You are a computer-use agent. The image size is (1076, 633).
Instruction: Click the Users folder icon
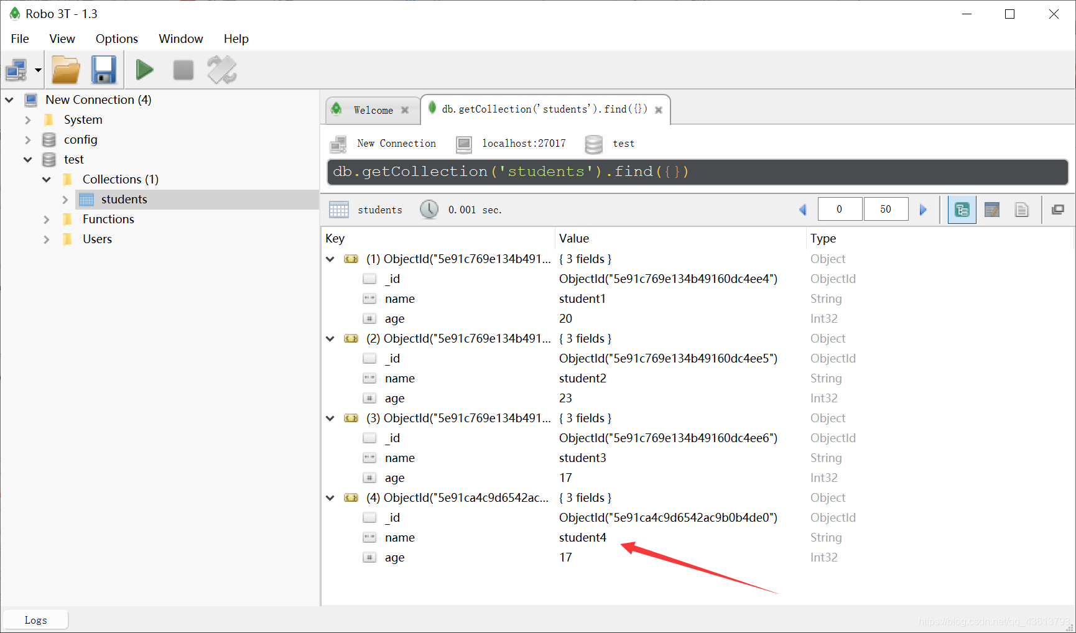tap(68, 239)
